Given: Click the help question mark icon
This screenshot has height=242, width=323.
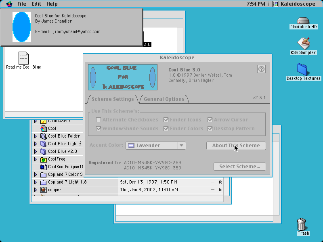Looking at the screenshot, I should point(261,69).
